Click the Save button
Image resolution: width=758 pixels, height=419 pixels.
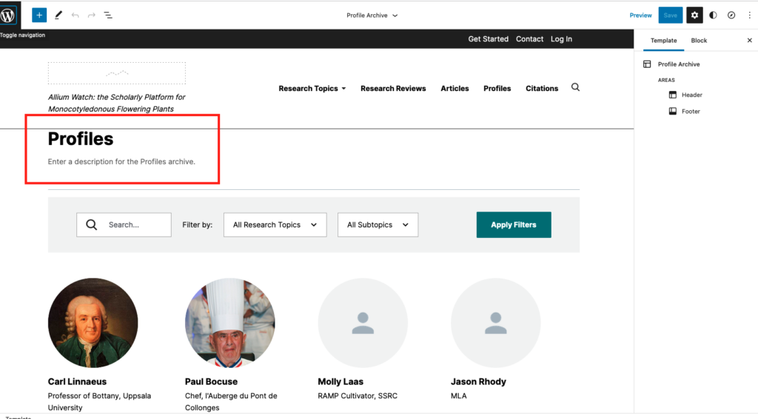[671, 15]
